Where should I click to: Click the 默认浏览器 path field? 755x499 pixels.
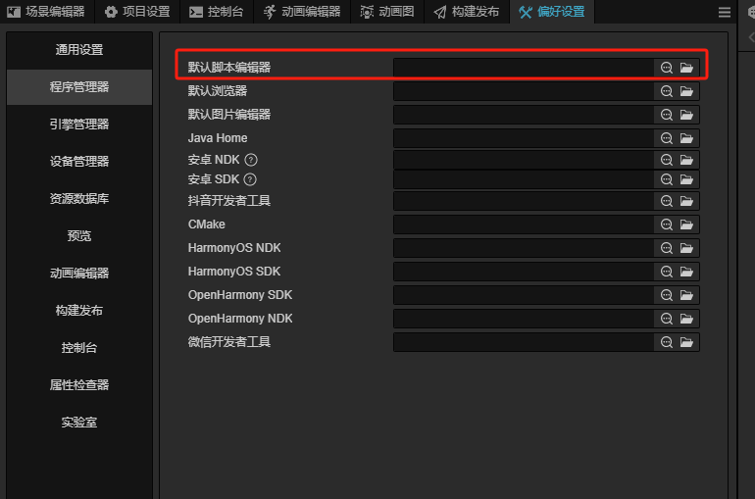point(524,91)
